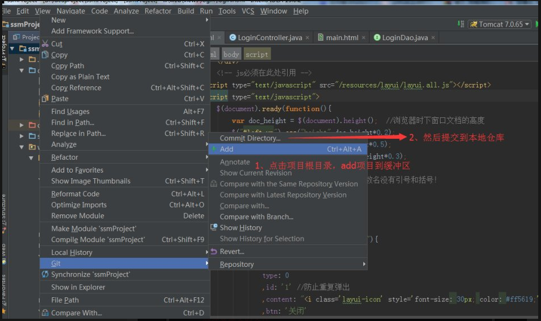Click the main.html file icon
Image resolution: width=541 pixels, height=321 pixels.
coord(320,37)
